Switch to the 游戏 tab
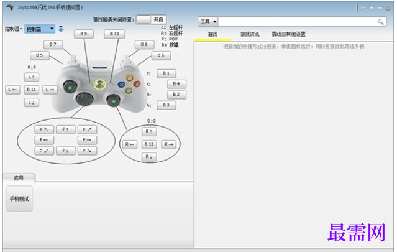Image resolution: width=397 pixels, height=252 pixels. pos(212,34)
